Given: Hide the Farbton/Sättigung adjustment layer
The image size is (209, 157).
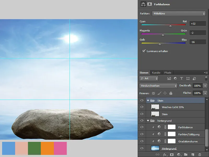Looking at the screenshot, I should coord(142,134).
